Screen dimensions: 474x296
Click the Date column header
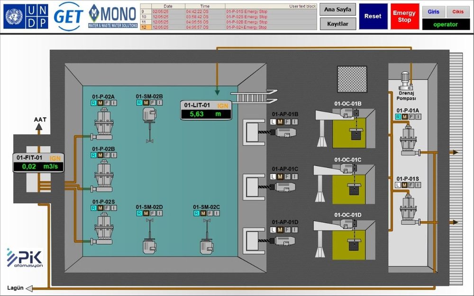coord(168,6)
